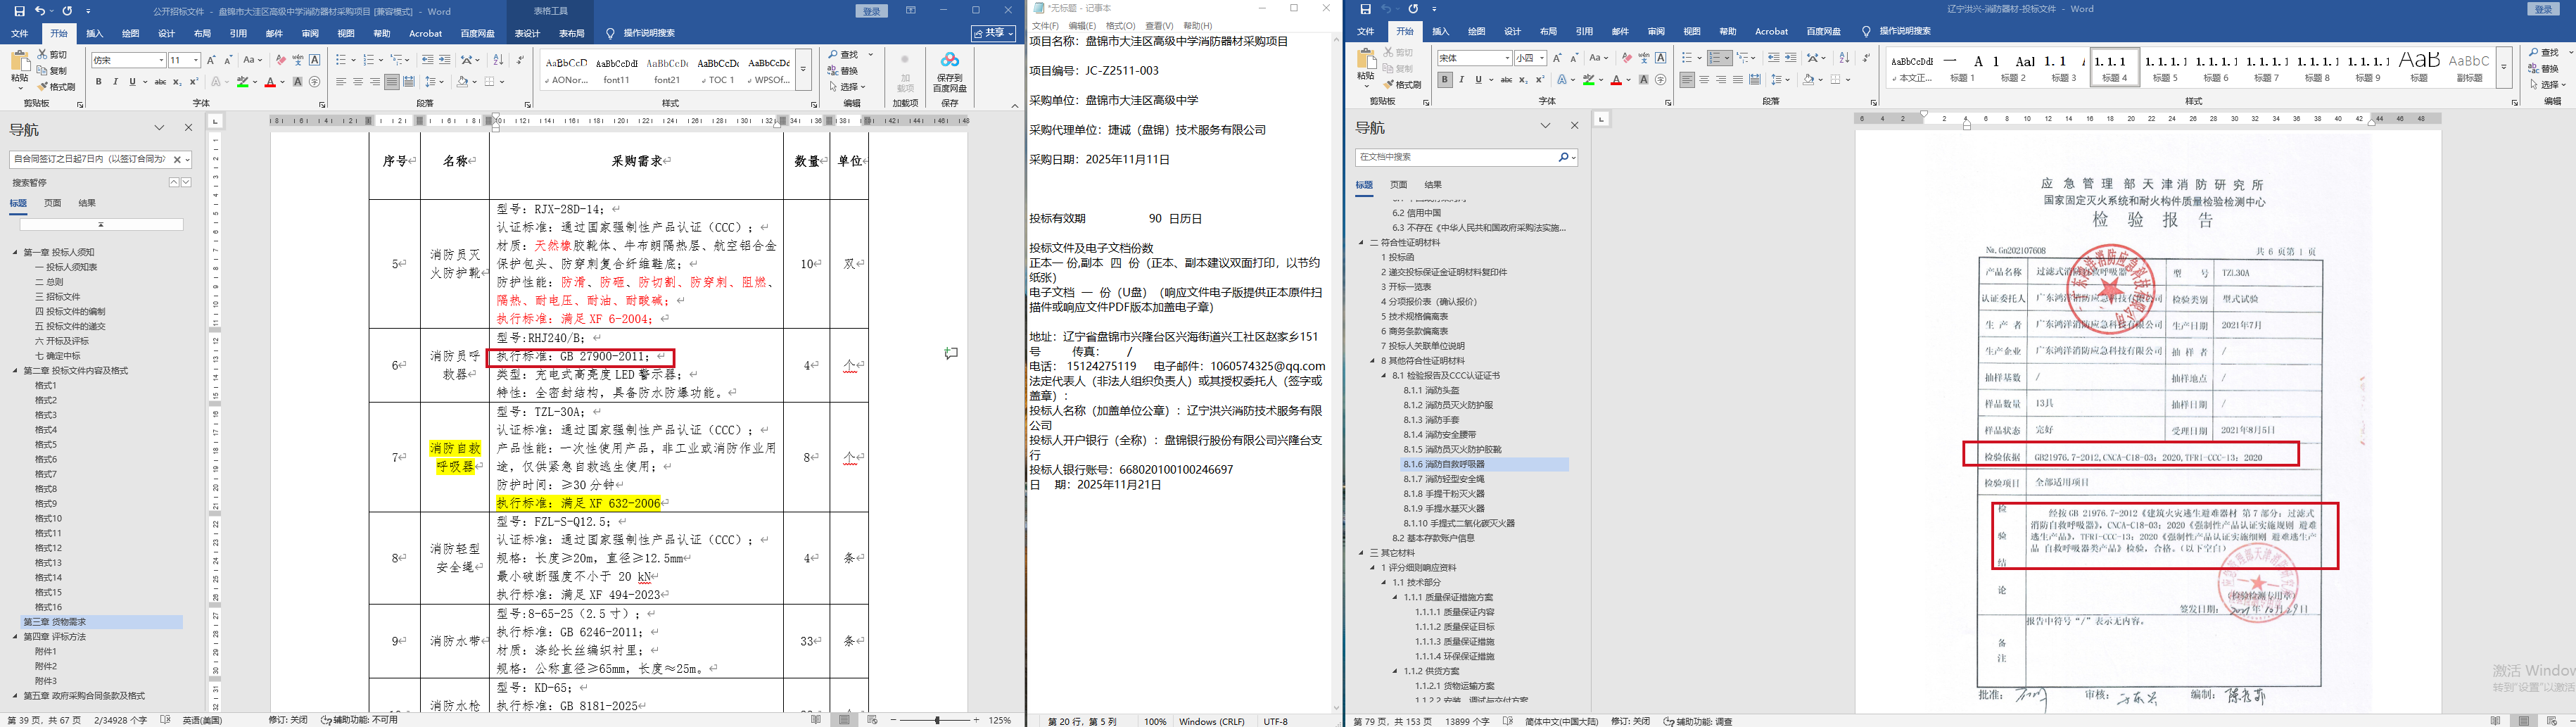Select 8.1.6 消防自救呼吸器 in right navigation pane
2576x727 pixels.
pos(1484,464)
